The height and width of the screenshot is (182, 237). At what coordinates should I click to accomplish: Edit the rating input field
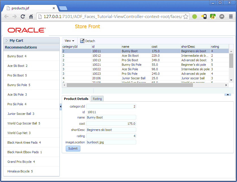pos(111,136)
